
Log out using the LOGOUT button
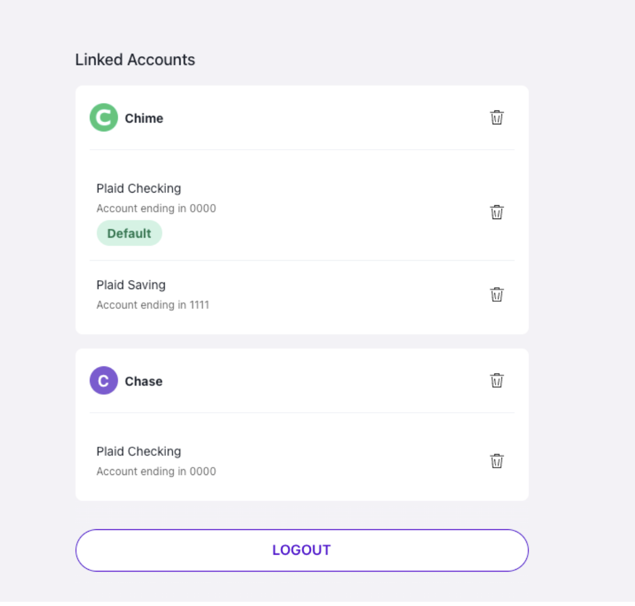pyautogui.click(x=302, y=550)
